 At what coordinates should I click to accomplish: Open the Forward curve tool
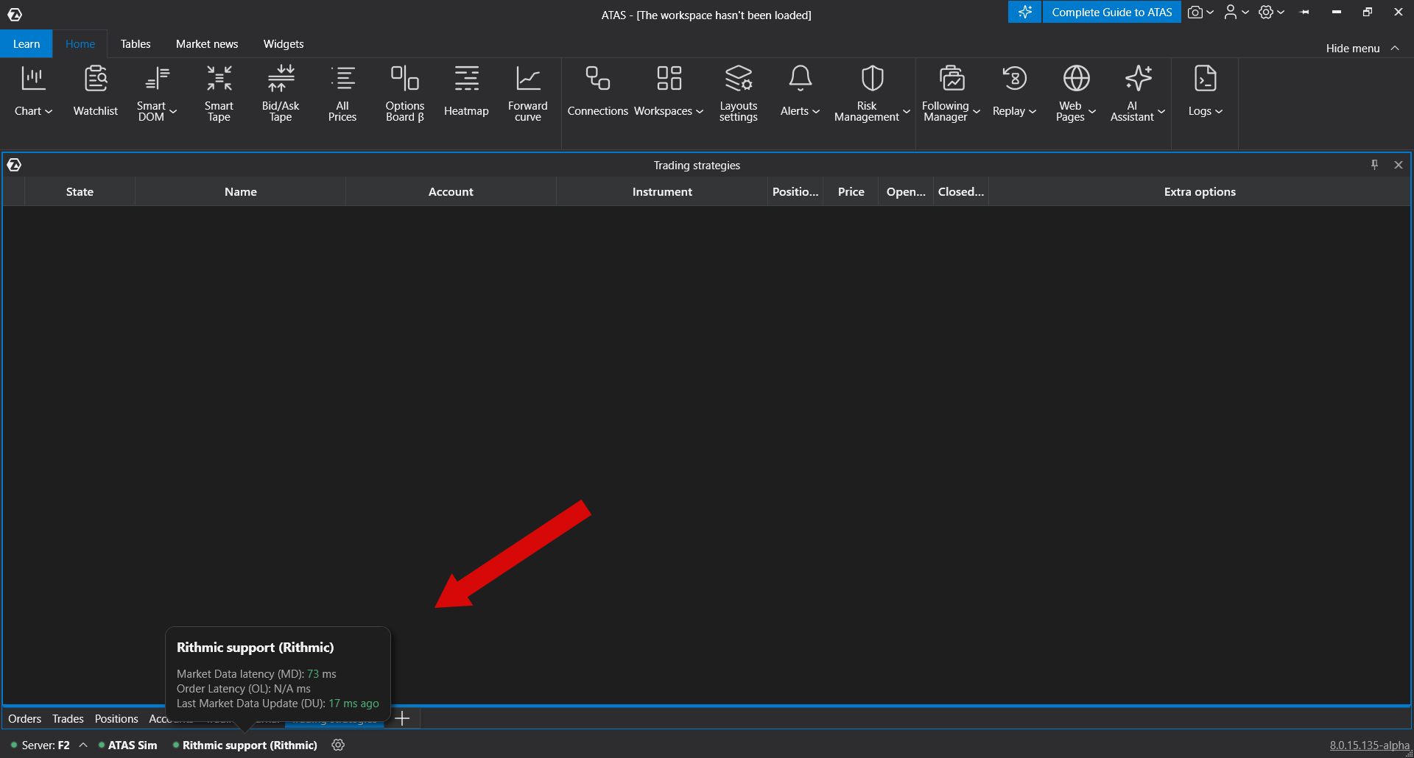(x=528, y=92)
